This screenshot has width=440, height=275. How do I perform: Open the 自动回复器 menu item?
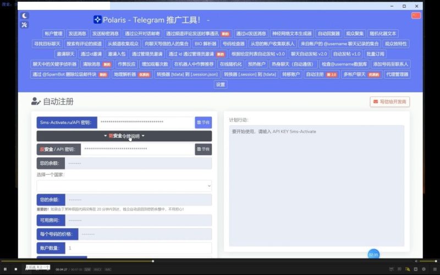coord(328,34)
